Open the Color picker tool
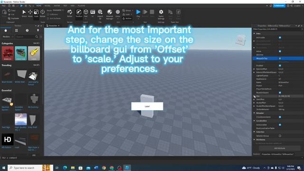 click(x=118, y=13)
